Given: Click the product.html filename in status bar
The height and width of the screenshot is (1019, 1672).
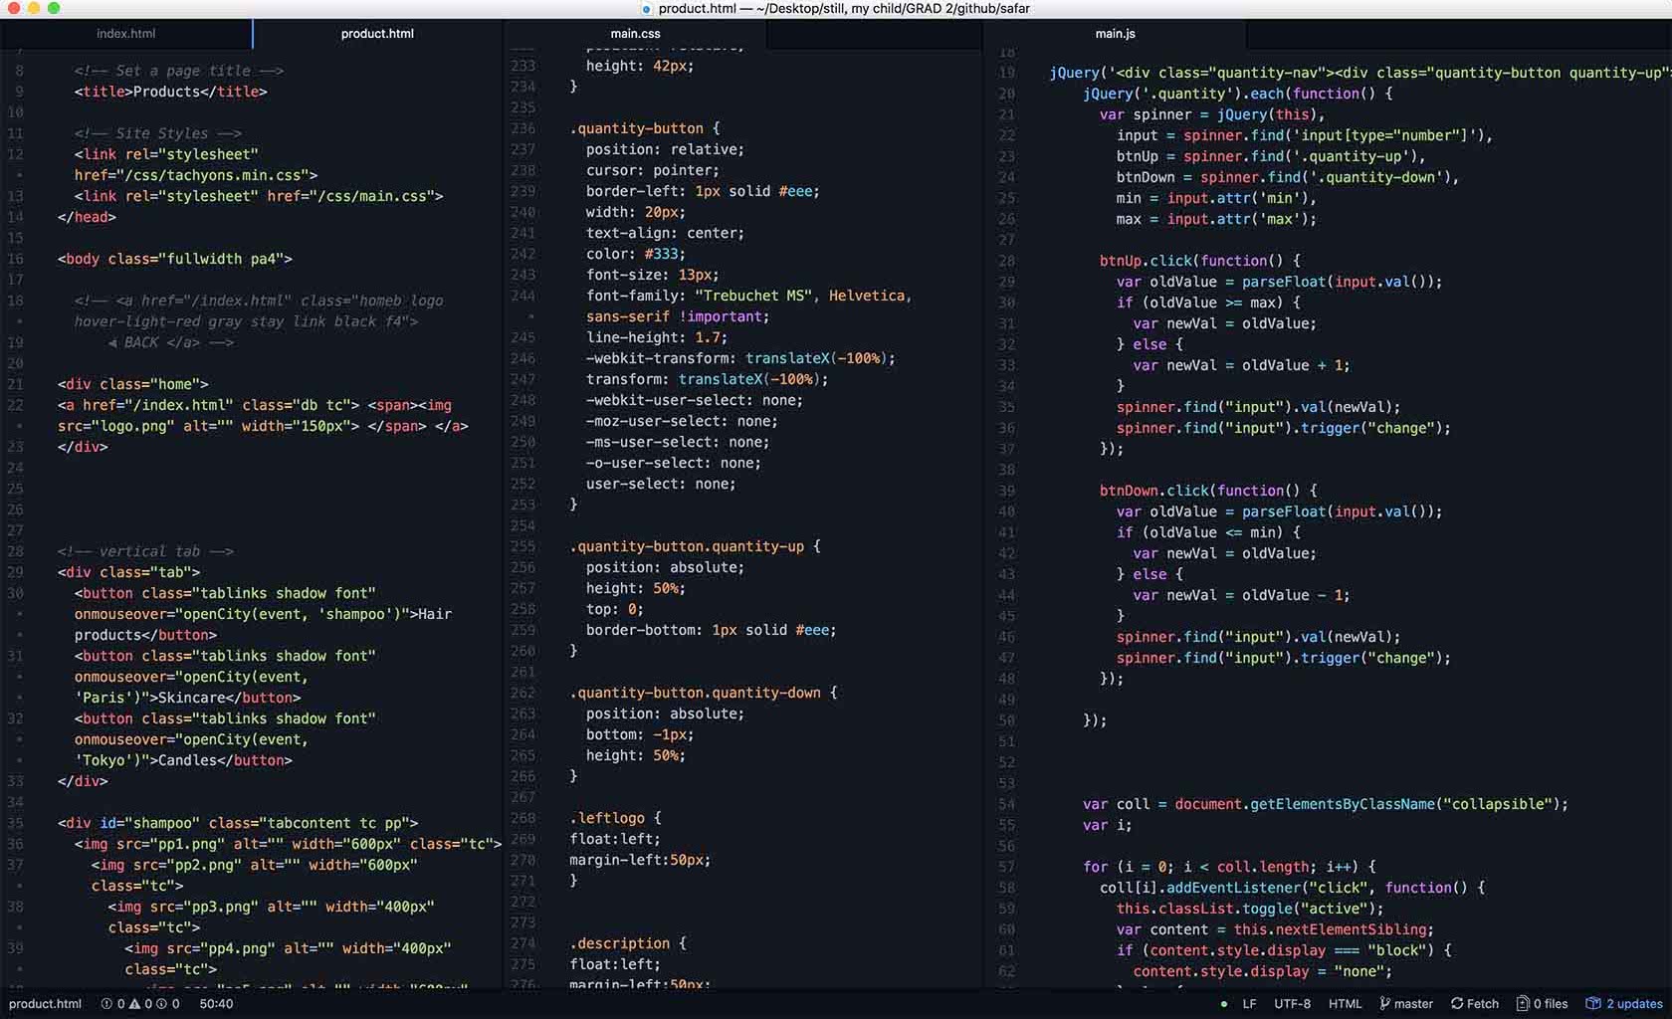Looking at the screenshot, I should 45,1004.
